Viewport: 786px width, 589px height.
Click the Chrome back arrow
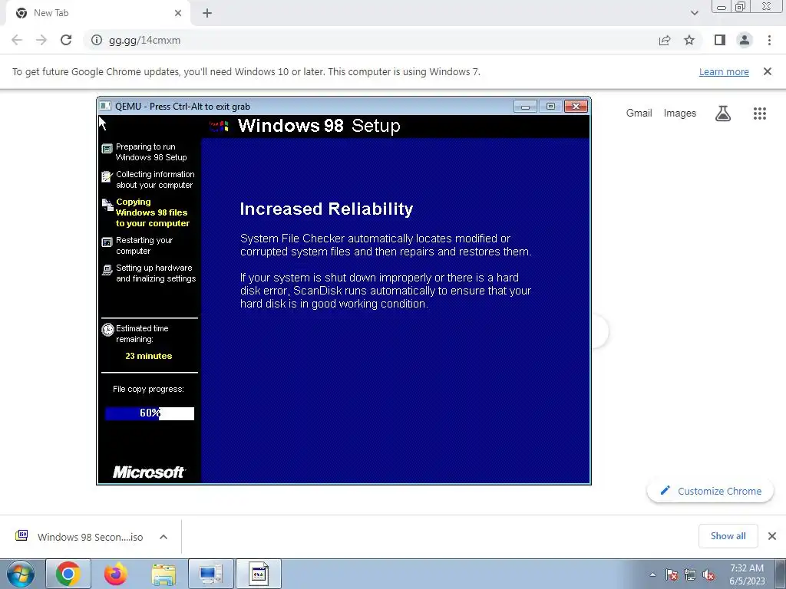tap(17, 40)
